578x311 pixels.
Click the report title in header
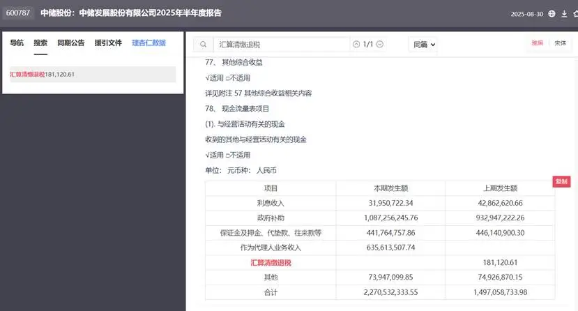(131, 13)
